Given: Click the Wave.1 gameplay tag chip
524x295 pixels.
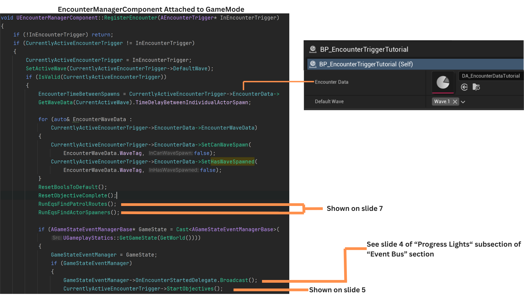Looking at the screenshot, I should coord(442,102).
